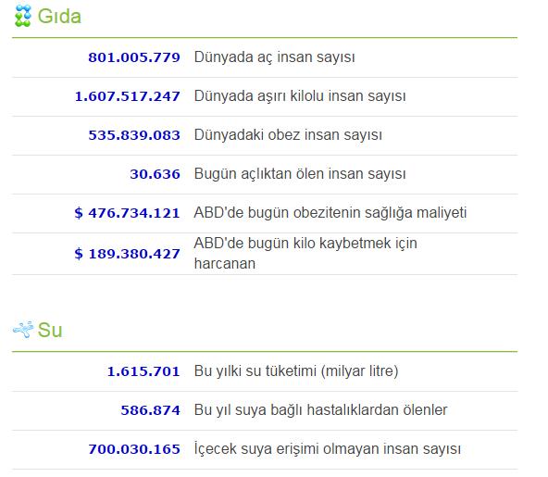This screenshot has height=477, width=548.
Task: Click 'ABD'de bugün obezitenin sağlığa maliyeti' label
Action: [x=330, y=212]
